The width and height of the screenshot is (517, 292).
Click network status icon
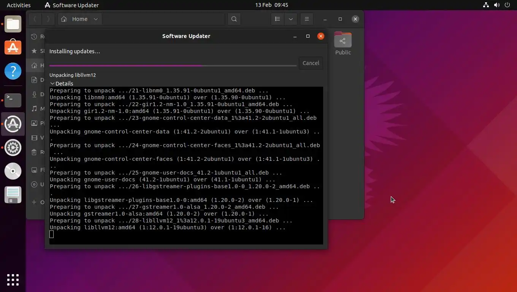click(486, 5)
